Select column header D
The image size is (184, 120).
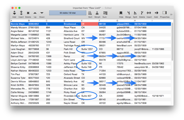(72, 20)
